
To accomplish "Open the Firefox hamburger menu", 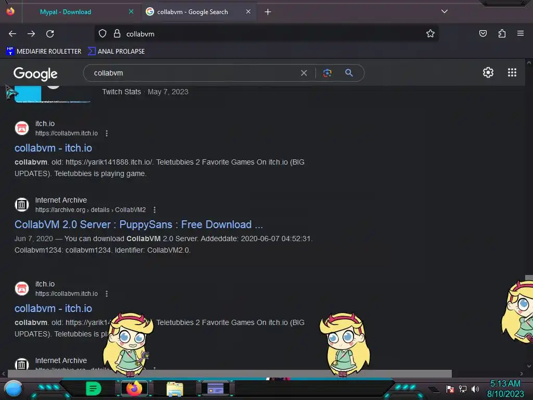I will point(520,33).
